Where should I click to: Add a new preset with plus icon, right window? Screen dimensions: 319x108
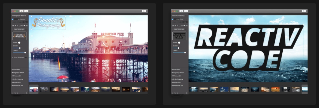[x=172, y=93]
